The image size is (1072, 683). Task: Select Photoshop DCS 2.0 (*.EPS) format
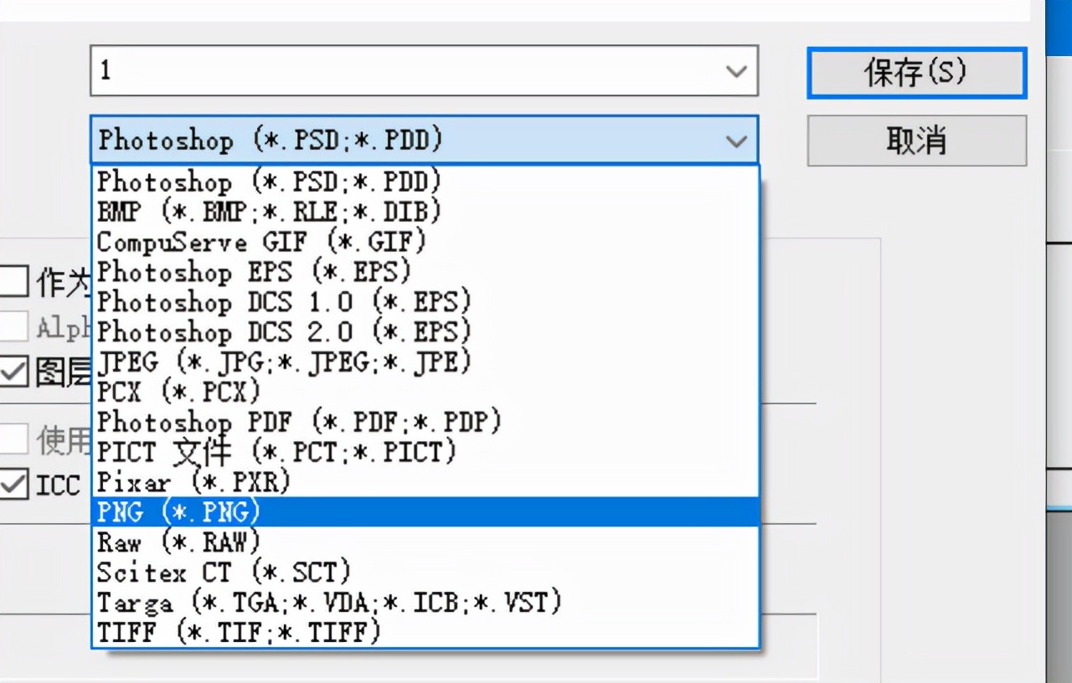pos(425,331)
